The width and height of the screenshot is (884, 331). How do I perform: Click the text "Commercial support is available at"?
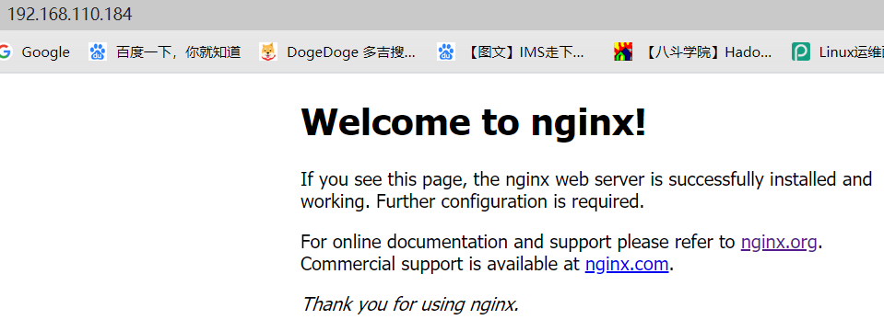click(440, 264)
